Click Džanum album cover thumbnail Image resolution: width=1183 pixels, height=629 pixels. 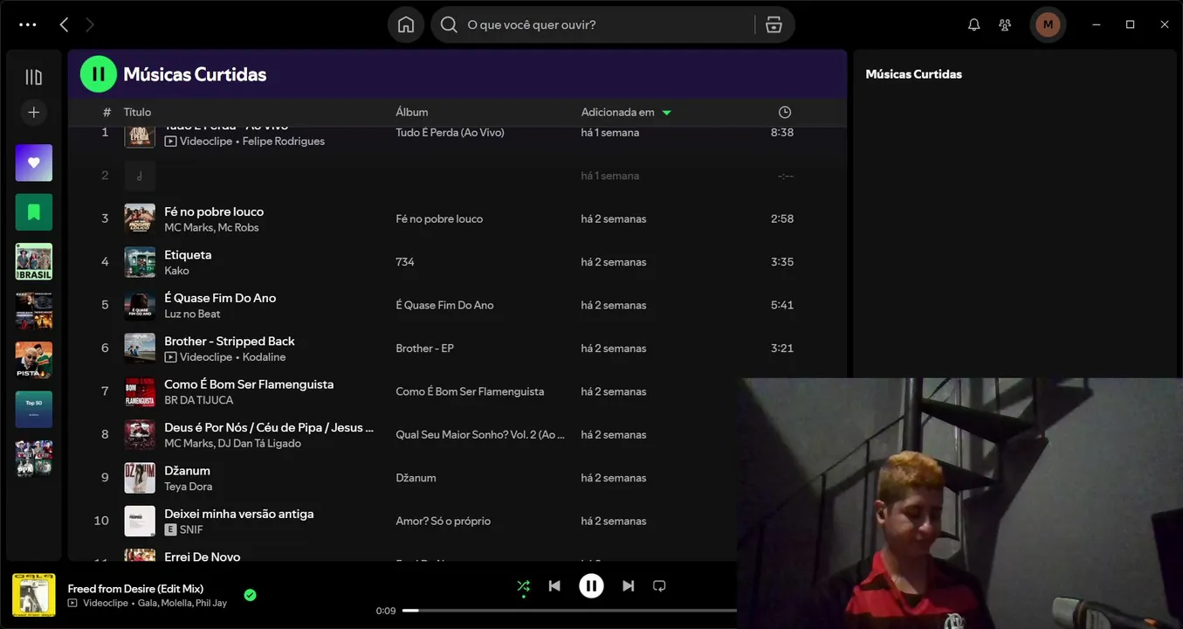point(140,478)
